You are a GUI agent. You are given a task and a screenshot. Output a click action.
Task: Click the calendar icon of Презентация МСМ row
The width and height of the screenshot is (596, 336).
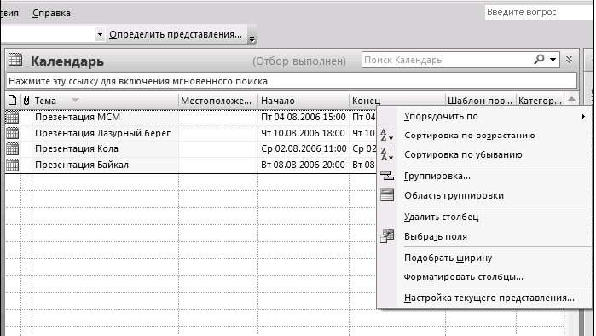[12, 117]
